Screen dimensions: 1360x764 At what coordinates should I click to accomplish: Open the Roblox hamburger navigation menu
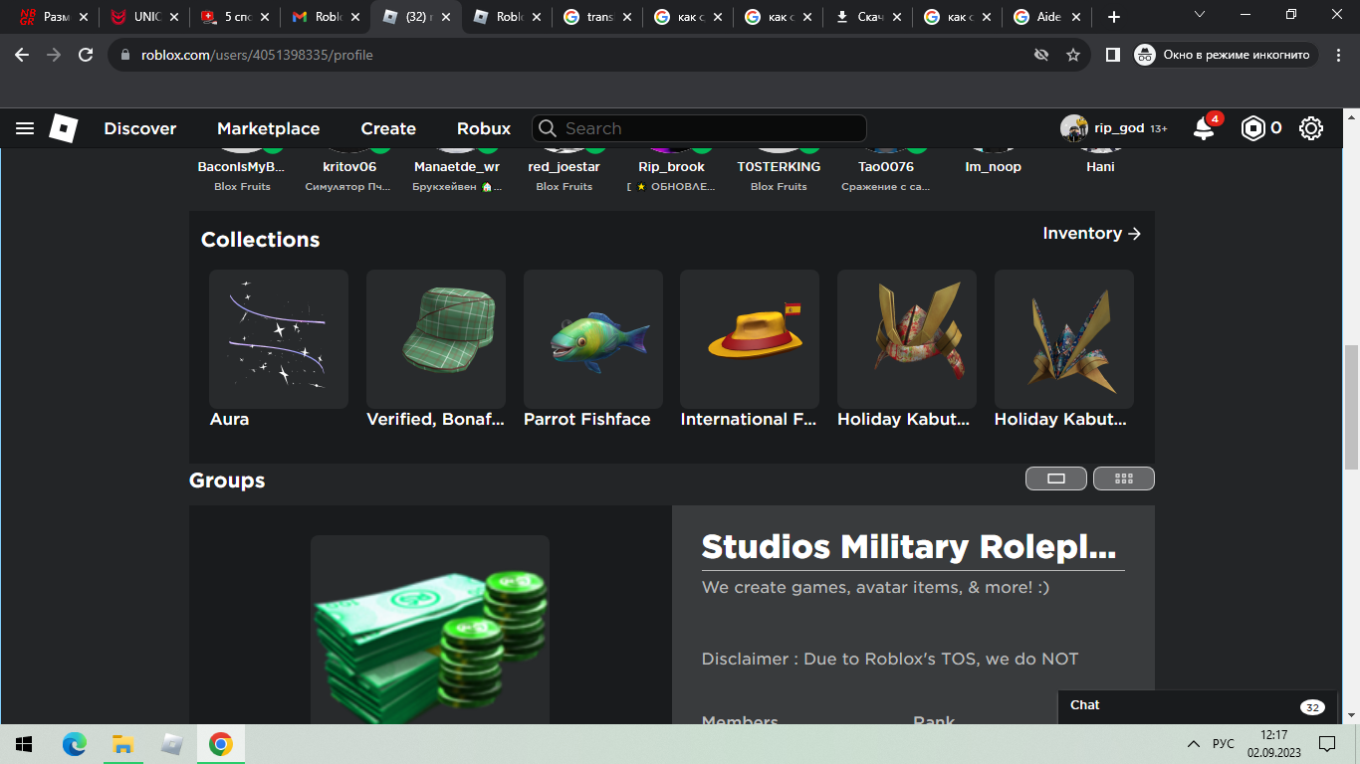click(x=25, y=128)
